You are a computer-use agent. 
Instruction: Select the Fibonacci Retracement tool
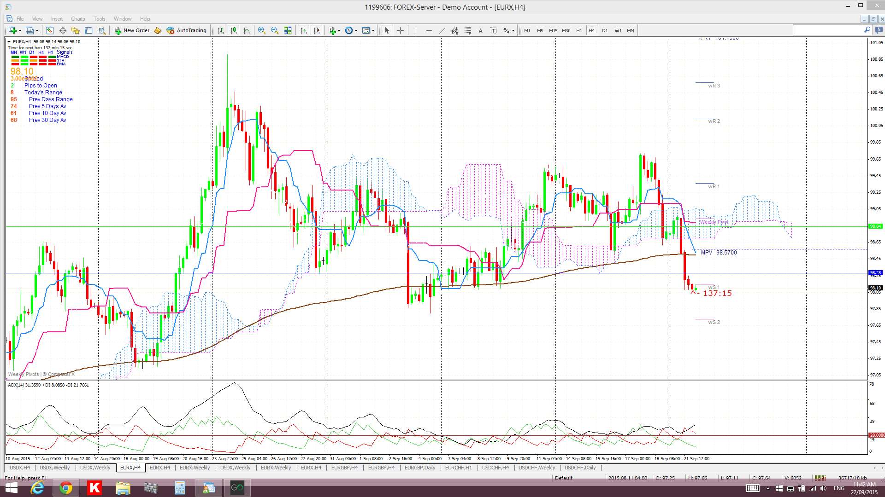[467, 30]
